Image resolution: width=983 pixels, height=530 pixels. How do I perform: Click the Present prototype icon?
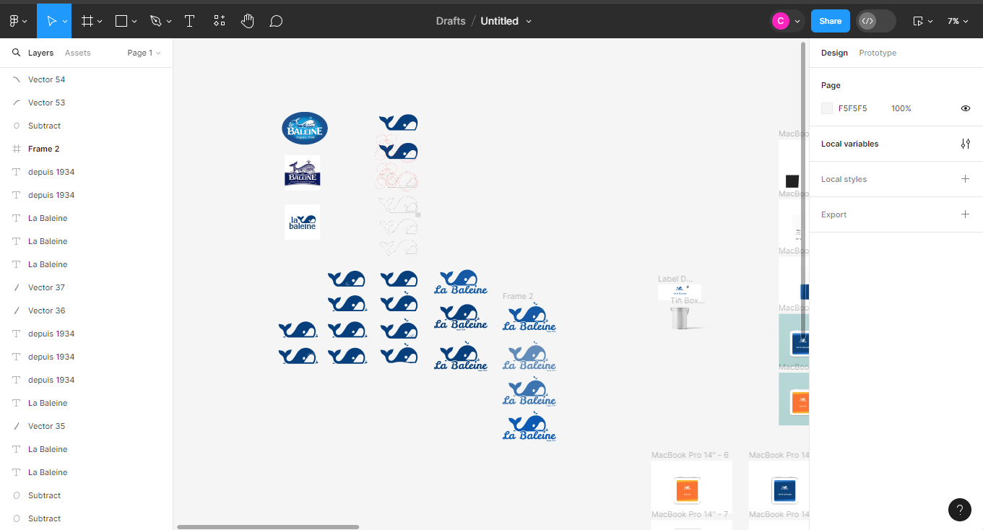(x=917, y=21)
